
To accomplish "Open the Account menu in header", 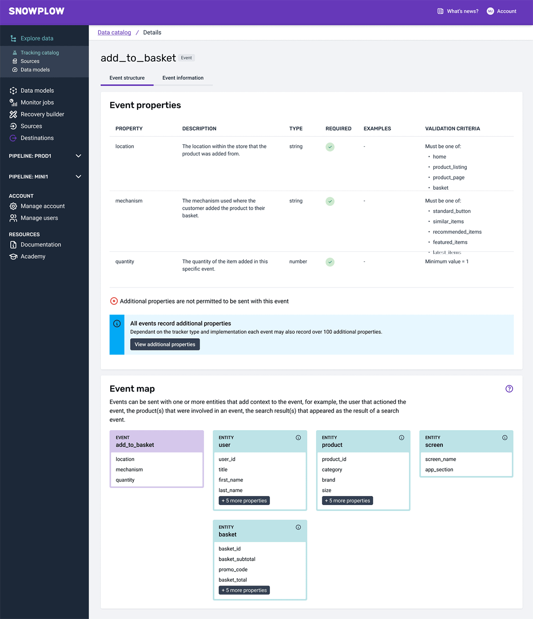I will pyautogui.click(x=501, y=11).
